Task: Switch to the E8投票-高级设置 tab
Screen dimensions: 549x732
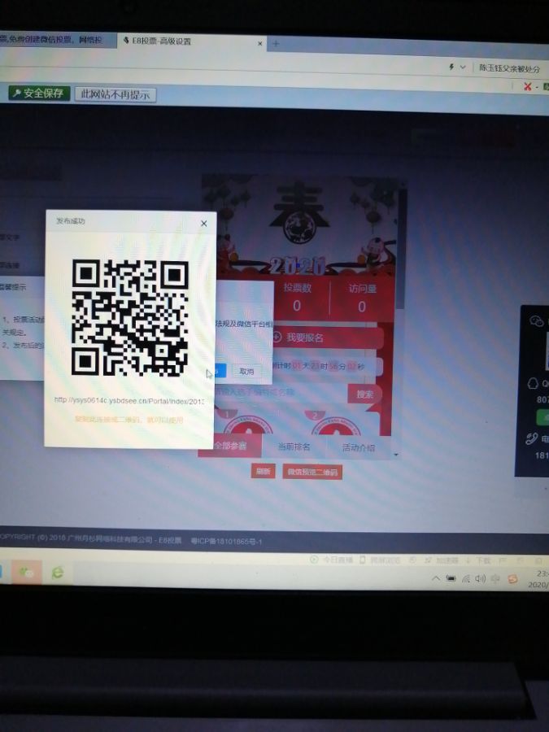Action: coord(189,41)
